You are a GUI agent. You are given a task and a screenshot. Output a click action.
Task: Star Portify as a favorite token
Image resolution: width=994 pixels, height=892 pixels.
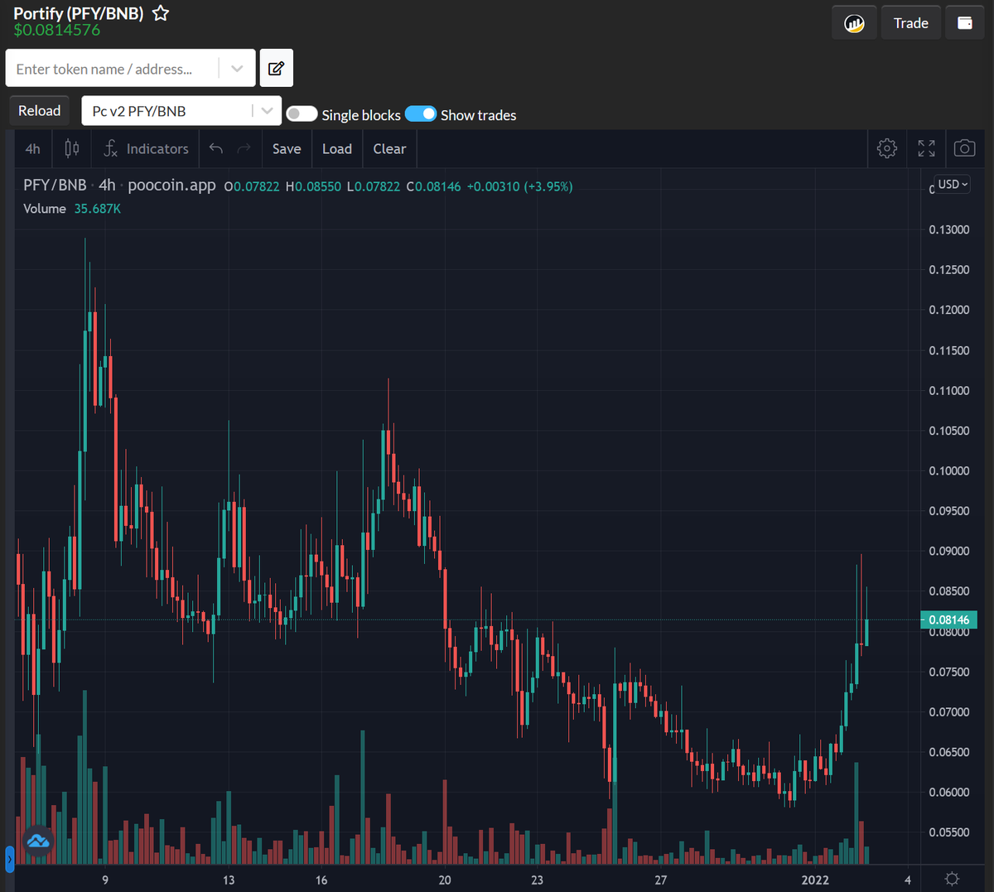pyautogui.click(x=161, y=13)
